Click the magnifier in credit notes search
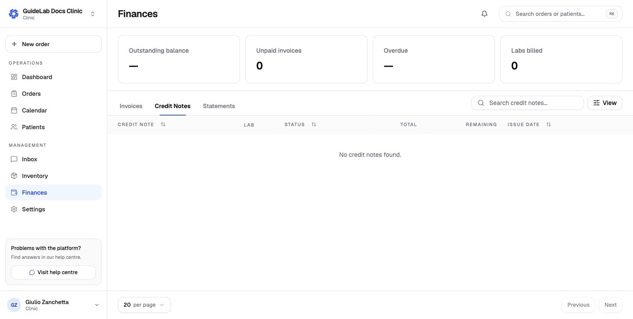The image size is (633, 319). [481, 103]
